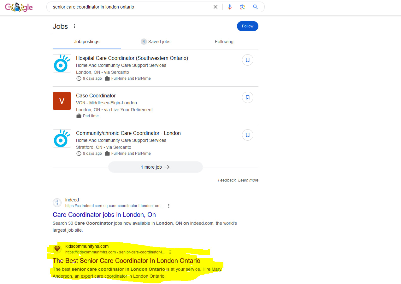Screen dimensions: 401x284
Task: Open Google Lens image search
Action: pyautogui.click(x=242, y=7)
